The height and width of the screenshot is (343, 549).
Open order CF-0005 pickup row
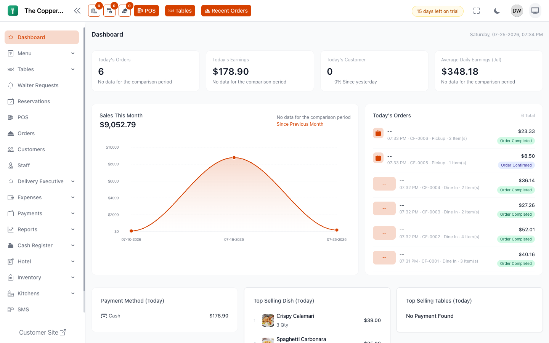click(454, 161)
